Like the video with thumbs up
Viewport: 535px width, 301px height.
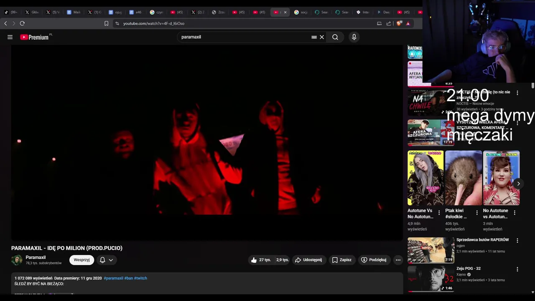coord(261,260)
